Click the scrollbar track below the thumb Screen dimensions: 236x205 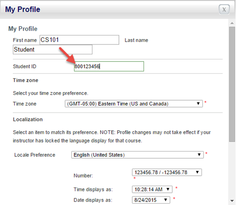[x=232, y=170]
